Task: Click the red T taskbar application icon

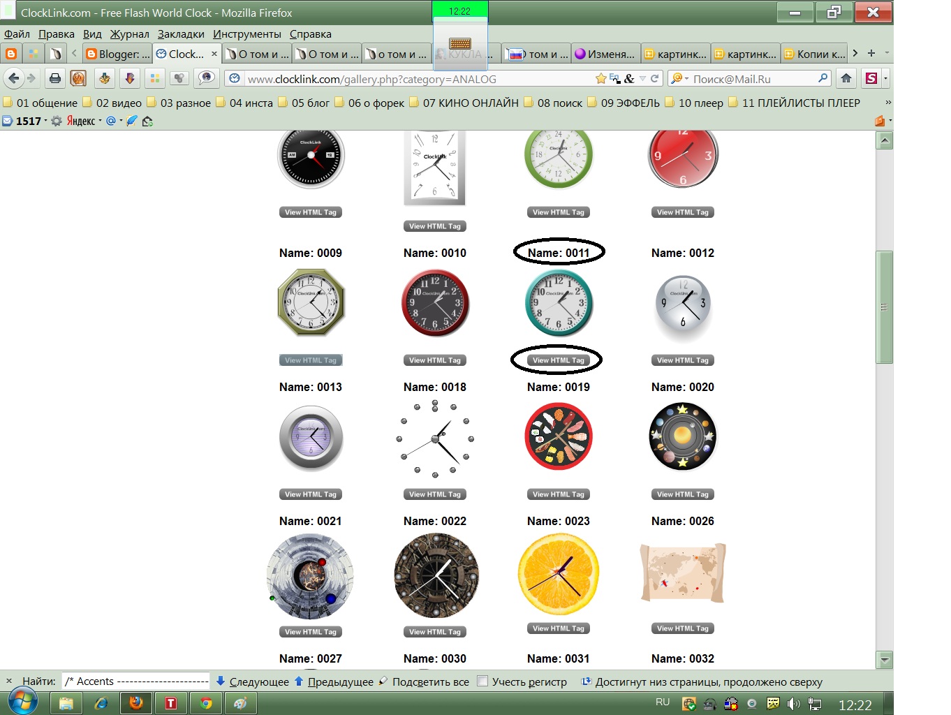Action: click(x=171, y=702)
